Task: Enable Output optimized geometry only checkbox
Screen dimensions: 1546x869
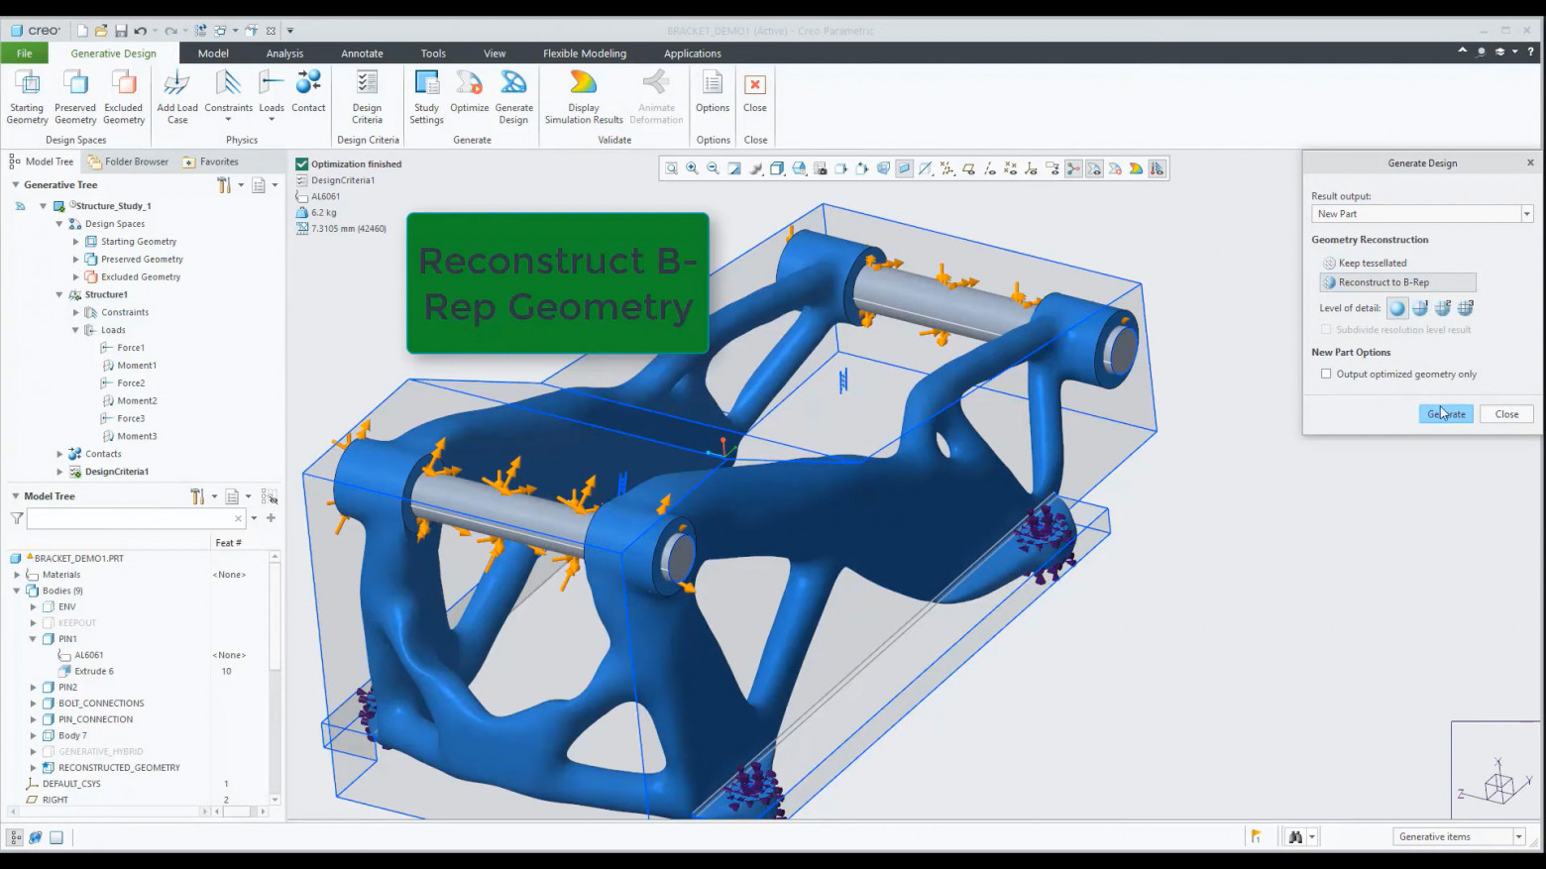Action: tap(1326, 375)
